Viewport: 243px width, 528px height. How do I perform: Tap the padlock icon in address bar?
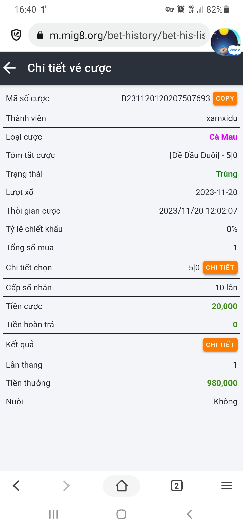40,35
